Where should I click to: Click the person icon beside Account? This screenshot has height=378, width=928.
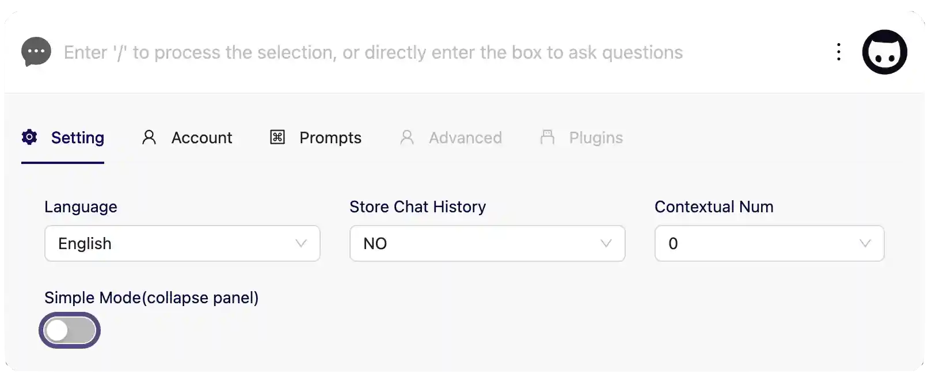149,138
